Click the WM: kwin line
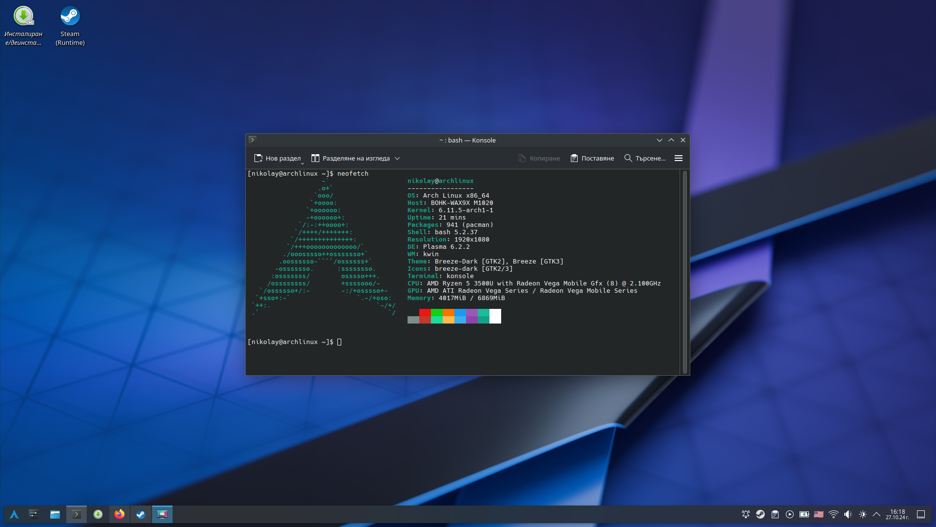The image size is (936, 527). pos(423,254)
